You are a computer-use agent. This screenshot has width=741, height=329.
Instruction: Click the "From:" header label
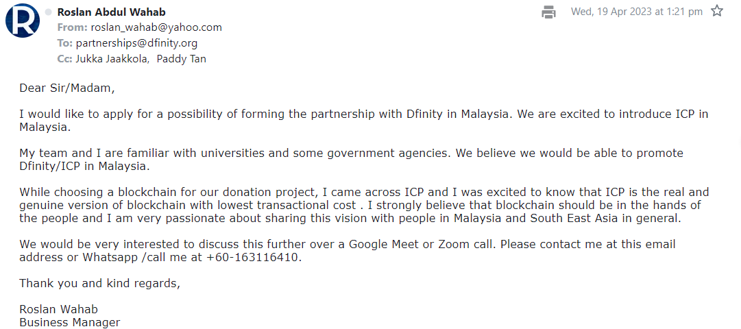(x=72, y=27)
